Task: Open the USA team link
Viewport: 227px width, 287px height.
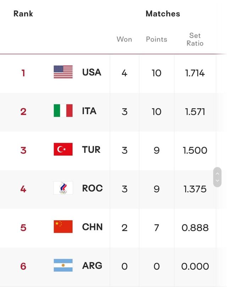Action: [x=92, y=72]
